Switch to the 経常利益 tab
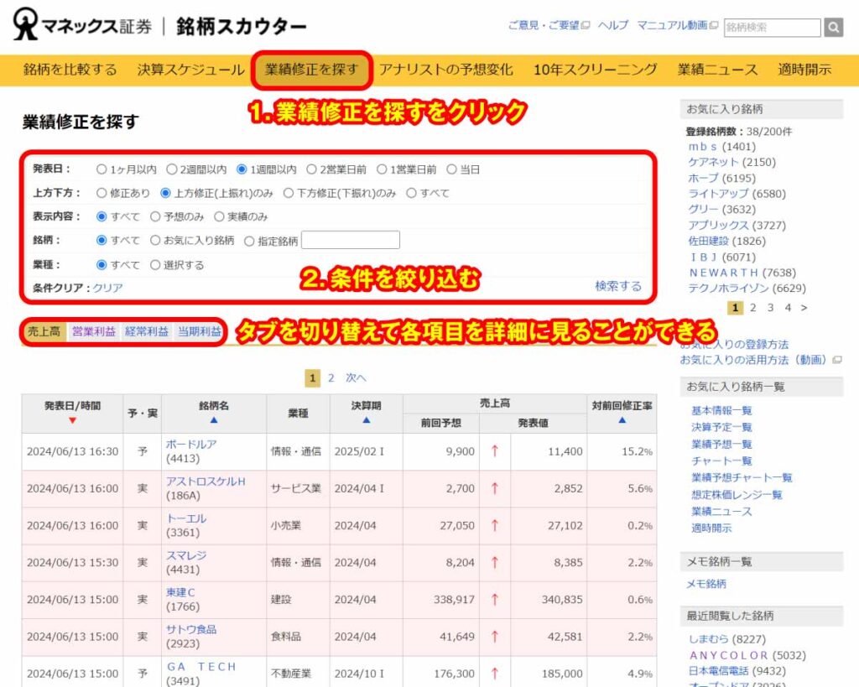This screenshot has width=859, height=687. click(x=146, y=331)
